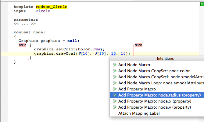This screenshot has height=122, width=204.
Task: Click the highlighted reduce_Circle template name
Action: pos(52,7)
